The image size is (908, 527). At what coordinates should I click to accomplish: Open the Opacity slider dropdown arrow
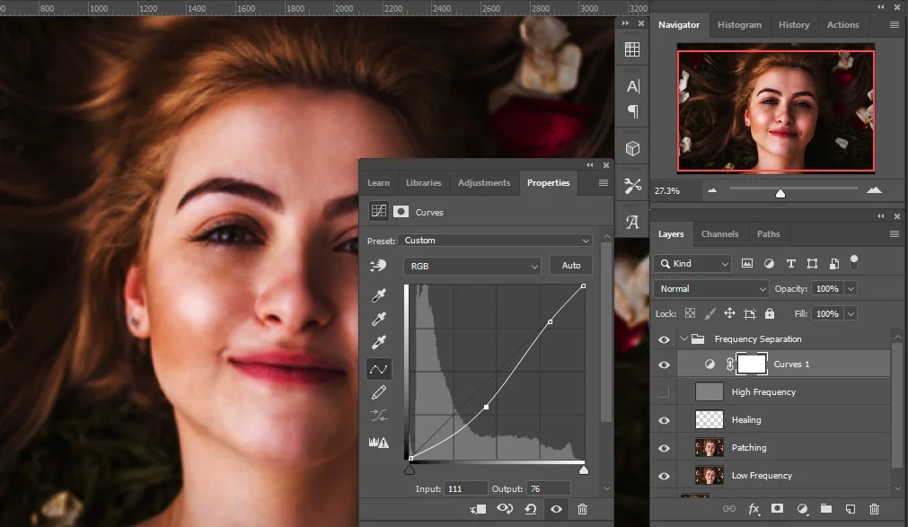[851, 288]
